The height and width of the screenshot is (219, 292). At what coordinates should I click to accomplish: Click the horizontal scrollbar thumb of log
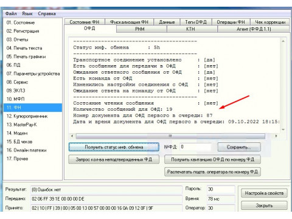pyautogui.click(x=170, y=136)
